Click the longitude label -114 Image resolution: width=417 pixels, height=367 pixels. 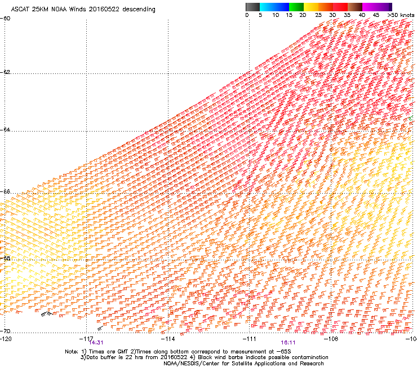click(168, 339)
